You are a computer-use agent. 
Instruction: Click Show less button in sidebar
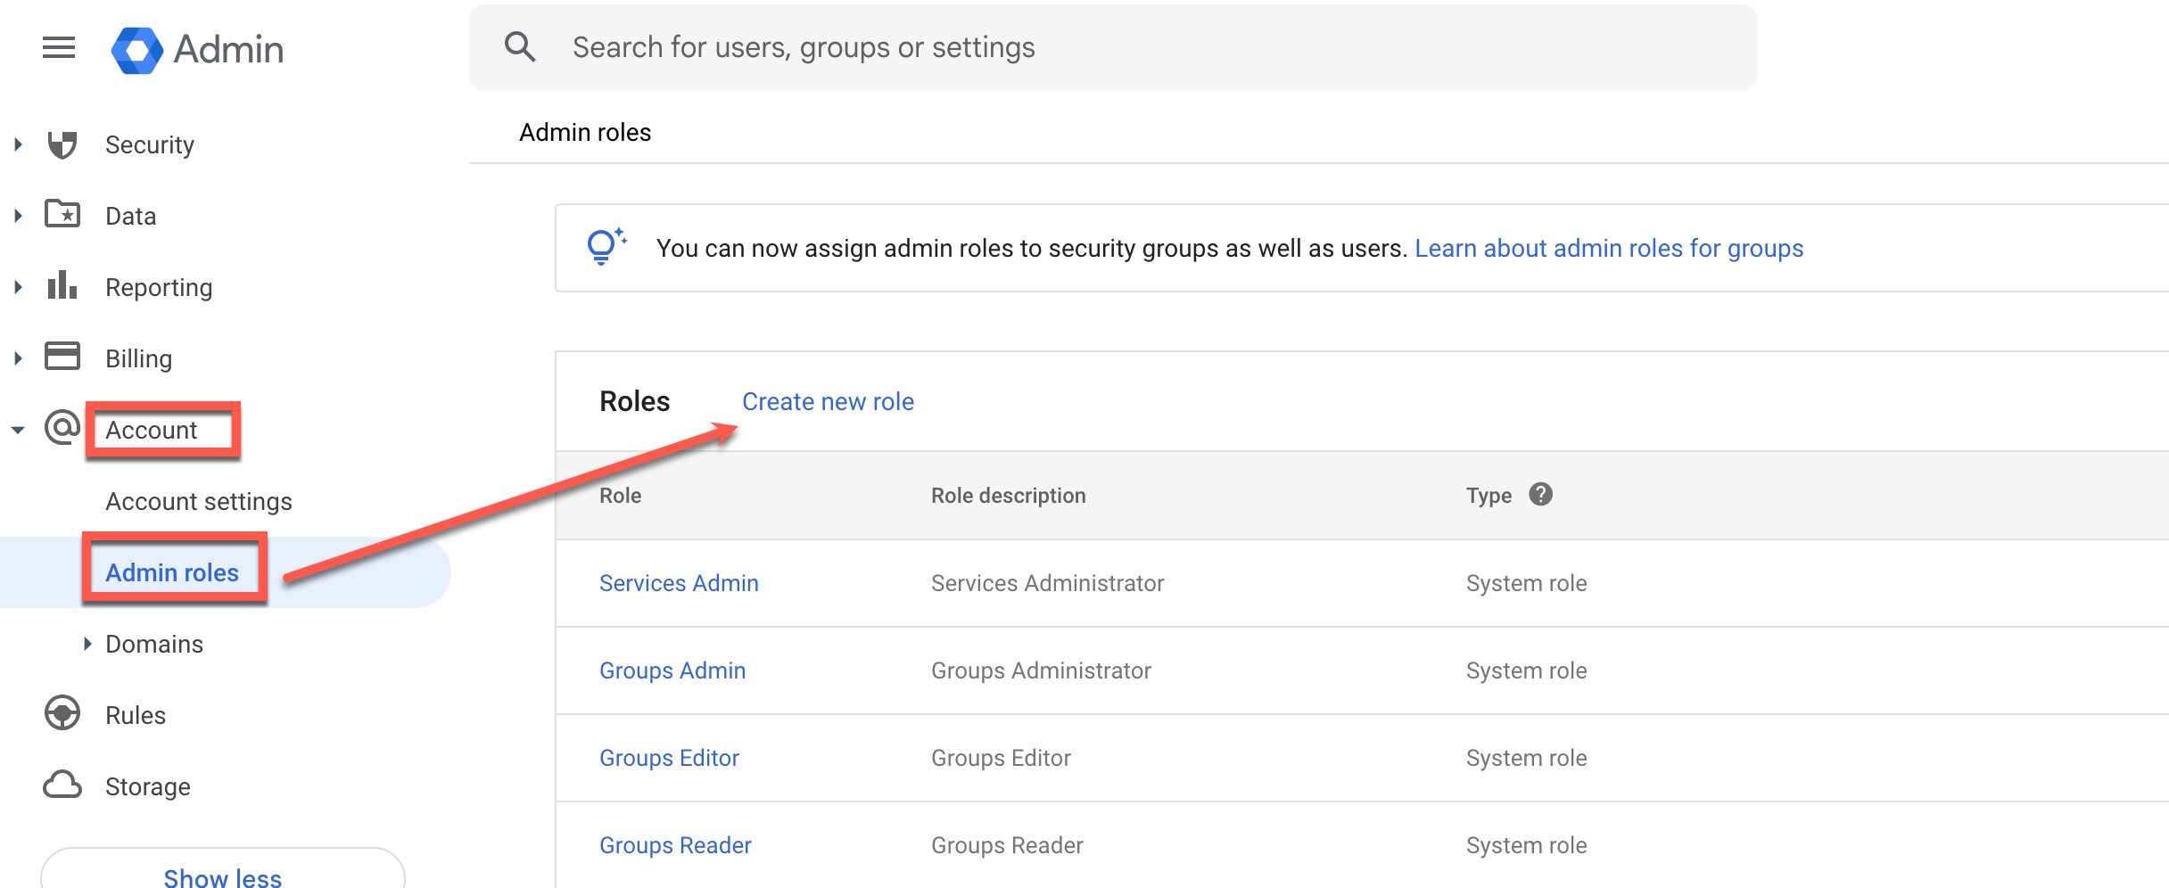(222, 874)
